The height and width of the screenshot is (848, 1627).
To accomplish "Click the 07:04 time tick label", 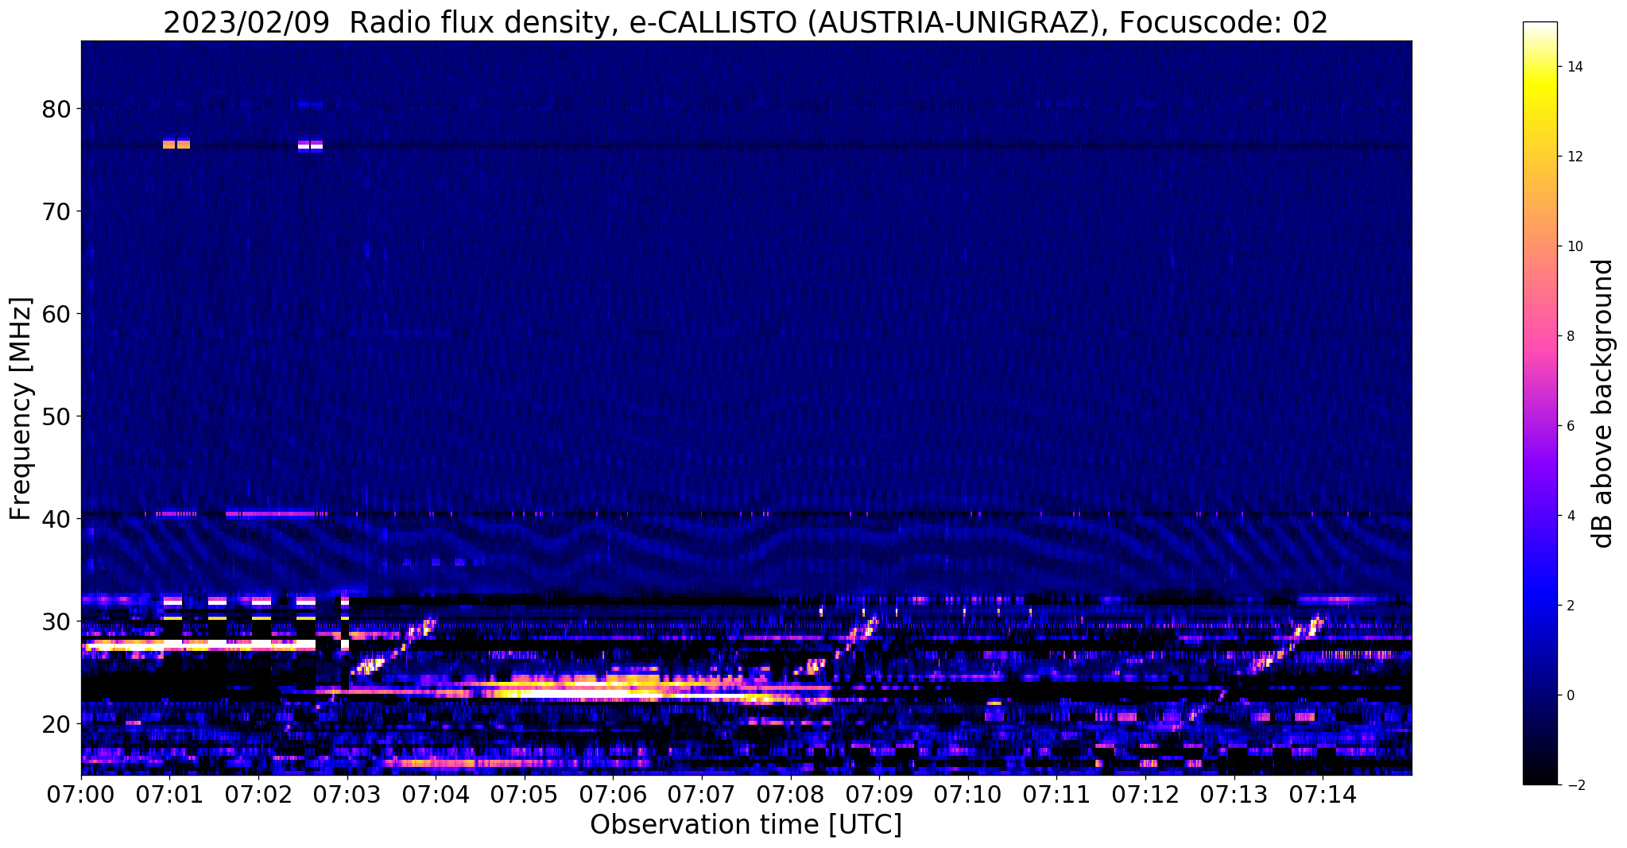I will click(436, 794).
